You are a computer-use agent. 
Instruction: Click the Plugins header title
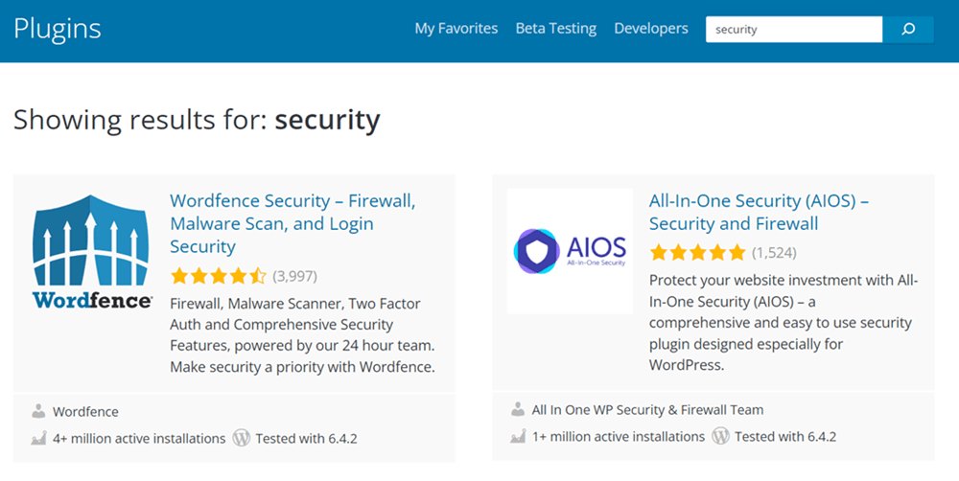coord(58,29)
